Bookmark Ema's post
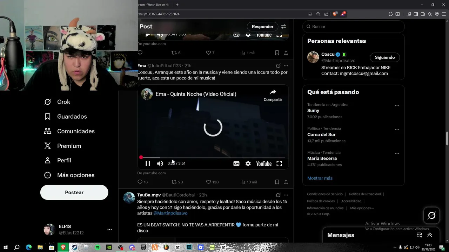 [277, 182]
